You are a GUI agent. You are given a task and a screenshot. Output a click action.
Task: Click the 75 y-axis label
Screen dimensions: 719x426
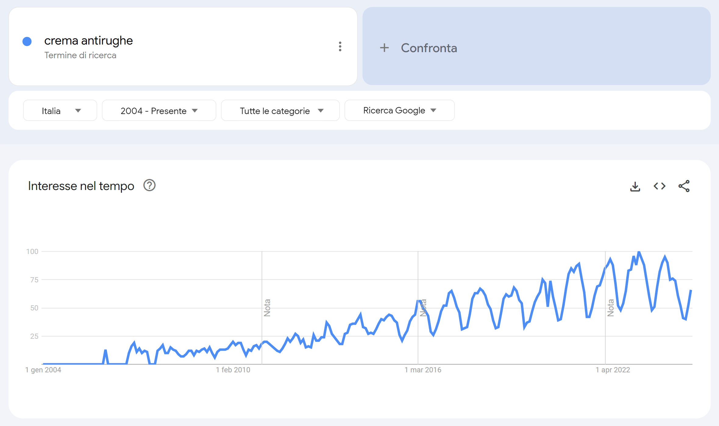[x=34, y=280]
